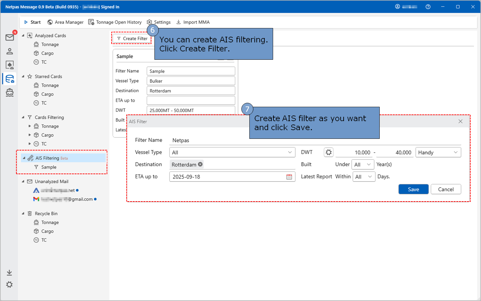Click the ETA calendar picker icon

pyautogui.click(x=289, y=177)
